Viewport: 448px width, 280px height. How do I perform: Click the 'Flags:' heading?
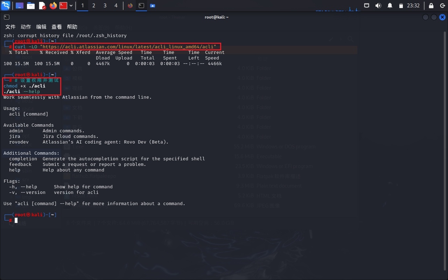[12, 181]
